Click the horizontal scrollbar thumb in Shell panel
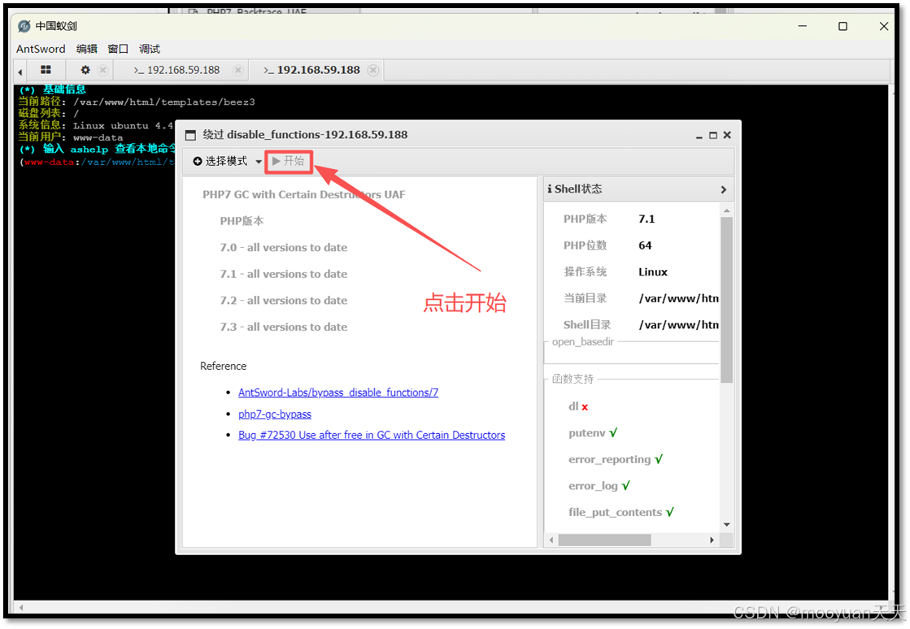Image resolution: width=910 pixels, height=629 pixels. coord(604,540)
